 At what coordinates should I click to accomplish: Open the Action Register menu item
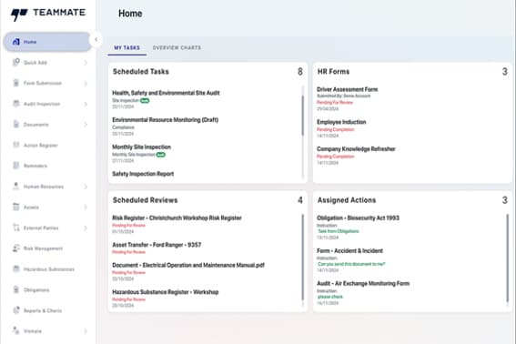(x=47, y=146)
